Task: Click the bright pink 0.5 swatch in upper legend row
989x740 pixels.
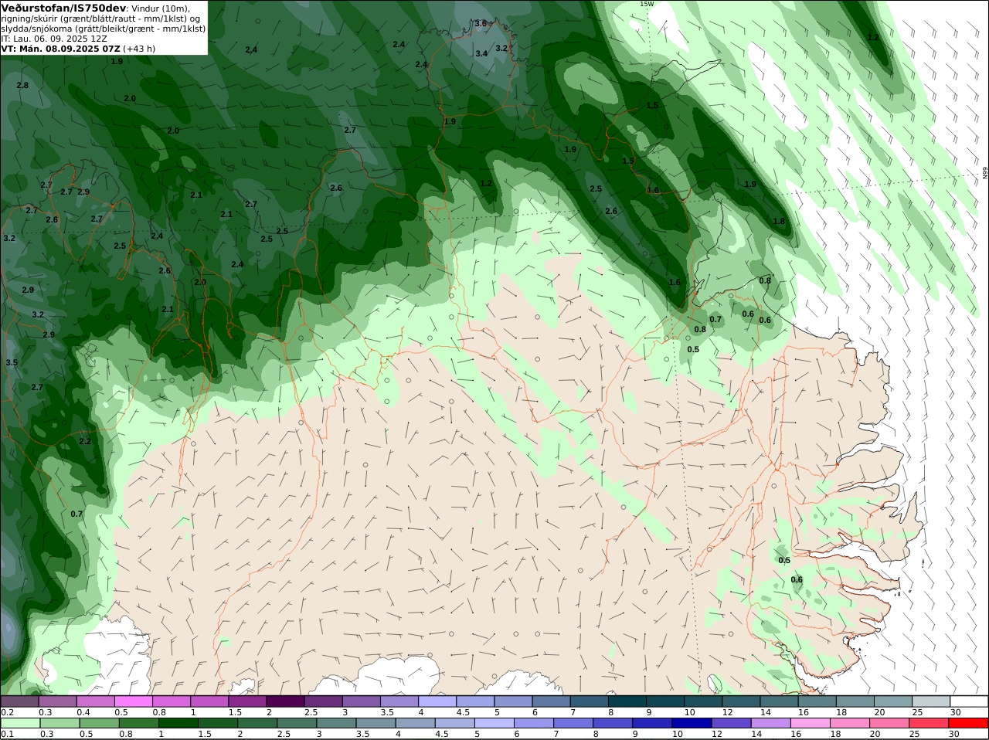Action: (x=133, y=701)
